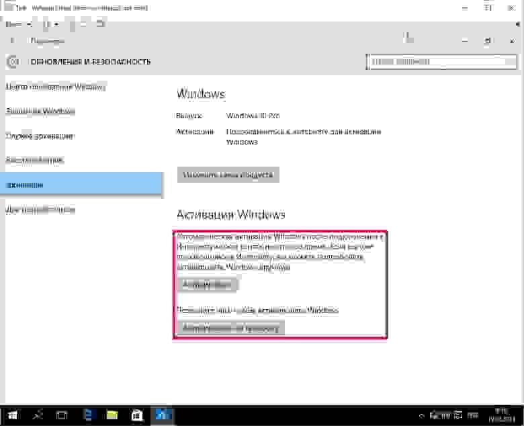The height and width of the screenshot is (426, 524).
Task: Click the Активация Windows heading
Action: (230, 214)
